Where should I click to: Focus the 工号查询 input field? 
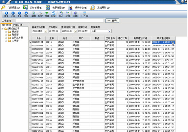tap(60, 21)
